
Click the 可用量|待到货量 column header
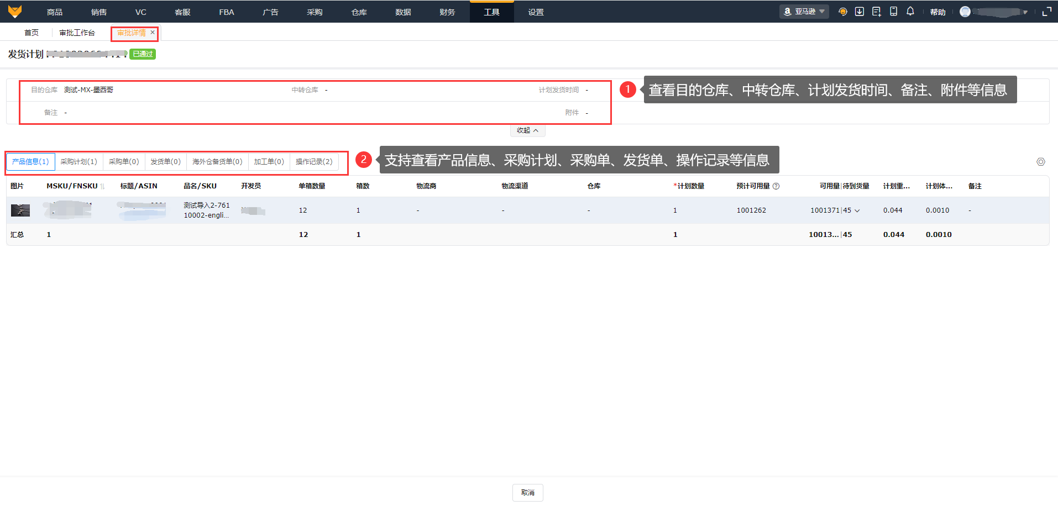tap(844, 186)
